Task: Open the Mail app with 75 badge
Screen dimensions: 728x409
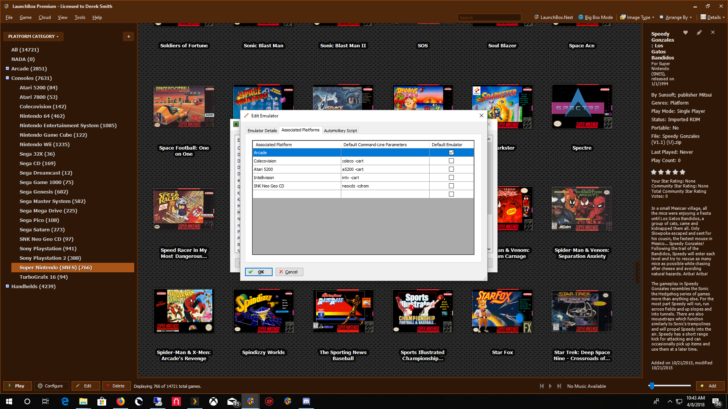Action: point(233,401)
